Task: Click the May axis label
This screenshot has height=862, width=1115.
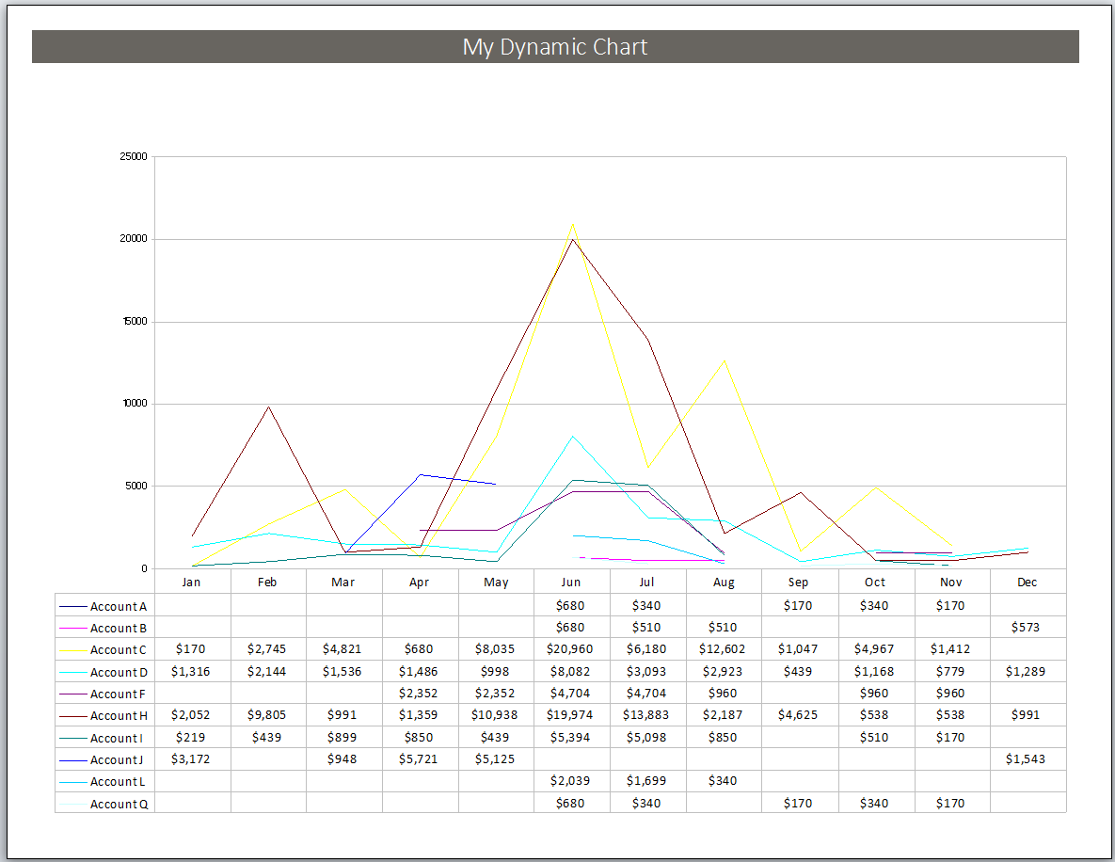Action: tap(496, 583)
